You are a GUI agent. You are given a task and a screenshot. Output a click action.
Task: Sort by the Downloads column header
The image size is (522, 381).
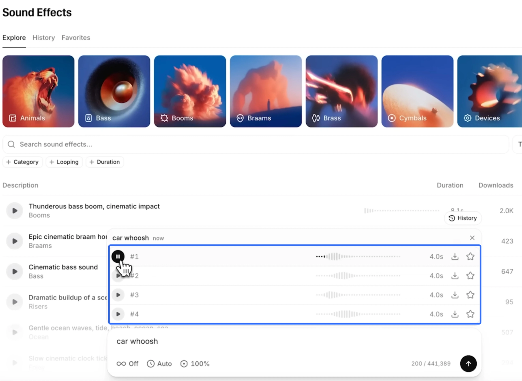tap(496, 185)
